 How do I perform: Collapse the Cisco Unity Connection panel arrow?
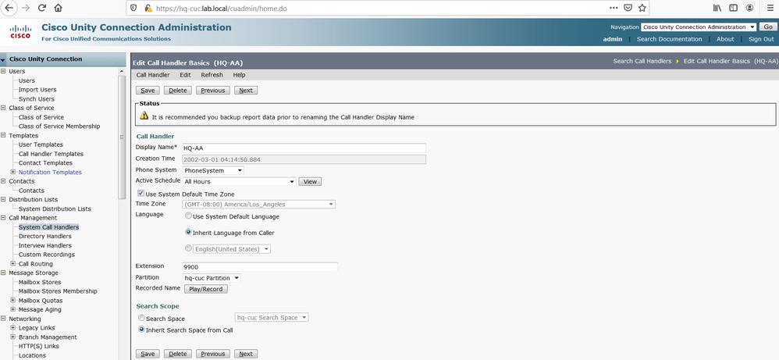(x=3, y=59)
